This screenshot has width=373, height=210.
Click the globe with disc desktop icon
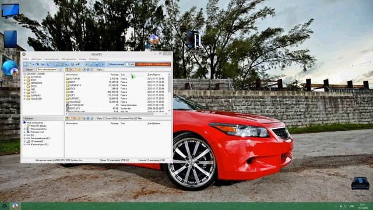point(10,68)
